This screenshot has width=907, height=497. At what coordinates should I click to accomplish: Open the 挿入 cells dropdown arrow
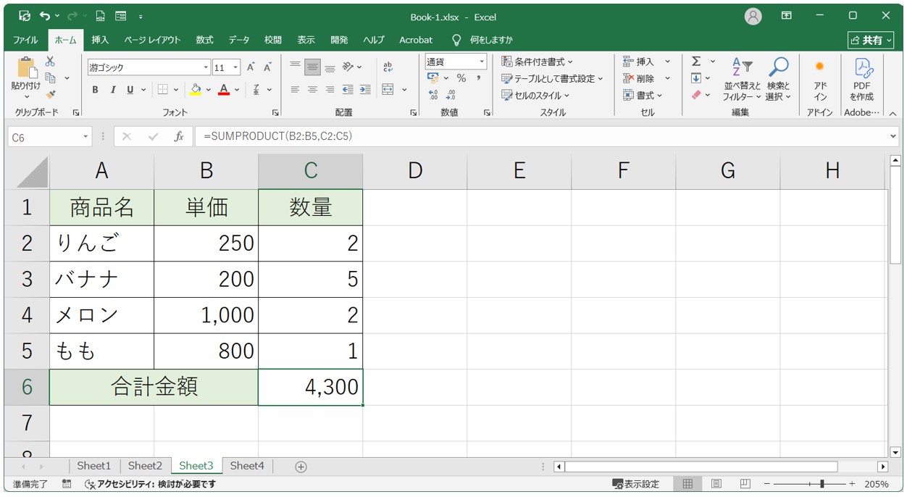667,62
